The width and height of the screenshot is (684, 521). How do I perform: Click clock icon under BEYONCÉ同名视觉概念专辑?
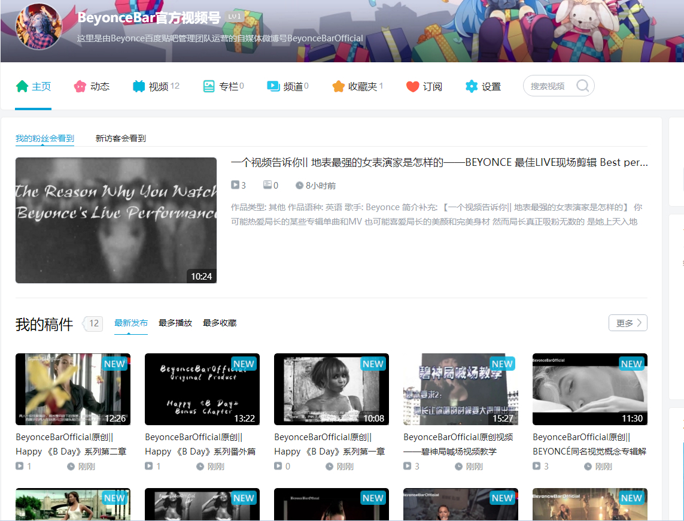pos(588,467)
